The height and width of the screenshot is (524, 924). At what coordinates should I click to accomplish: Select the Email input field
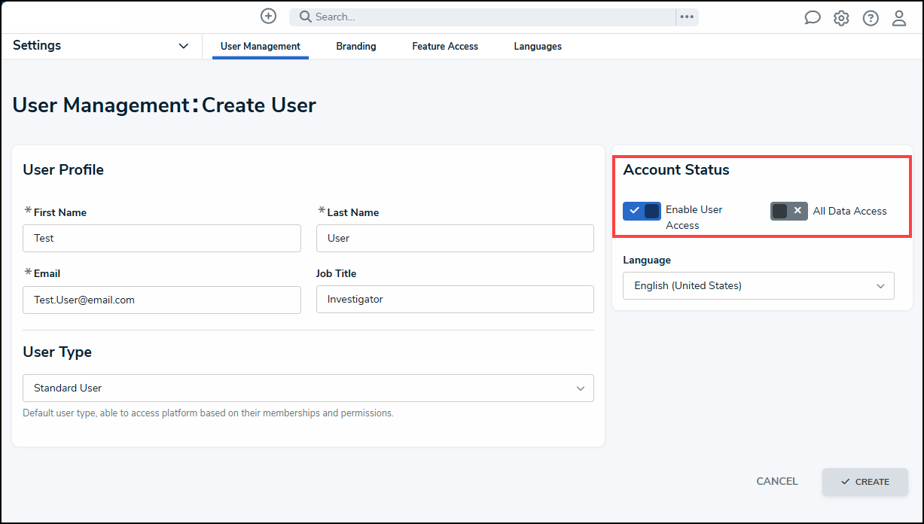click(x=162, y=300)
